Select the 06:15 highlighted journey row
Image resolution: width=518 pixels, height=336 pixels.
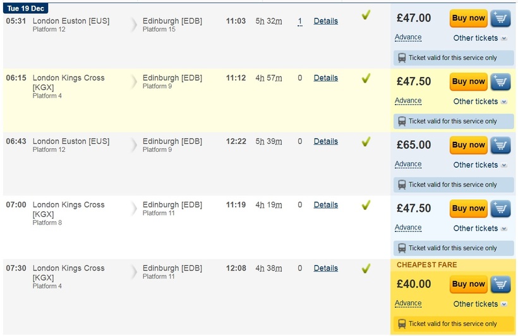[x=196, y=101]
